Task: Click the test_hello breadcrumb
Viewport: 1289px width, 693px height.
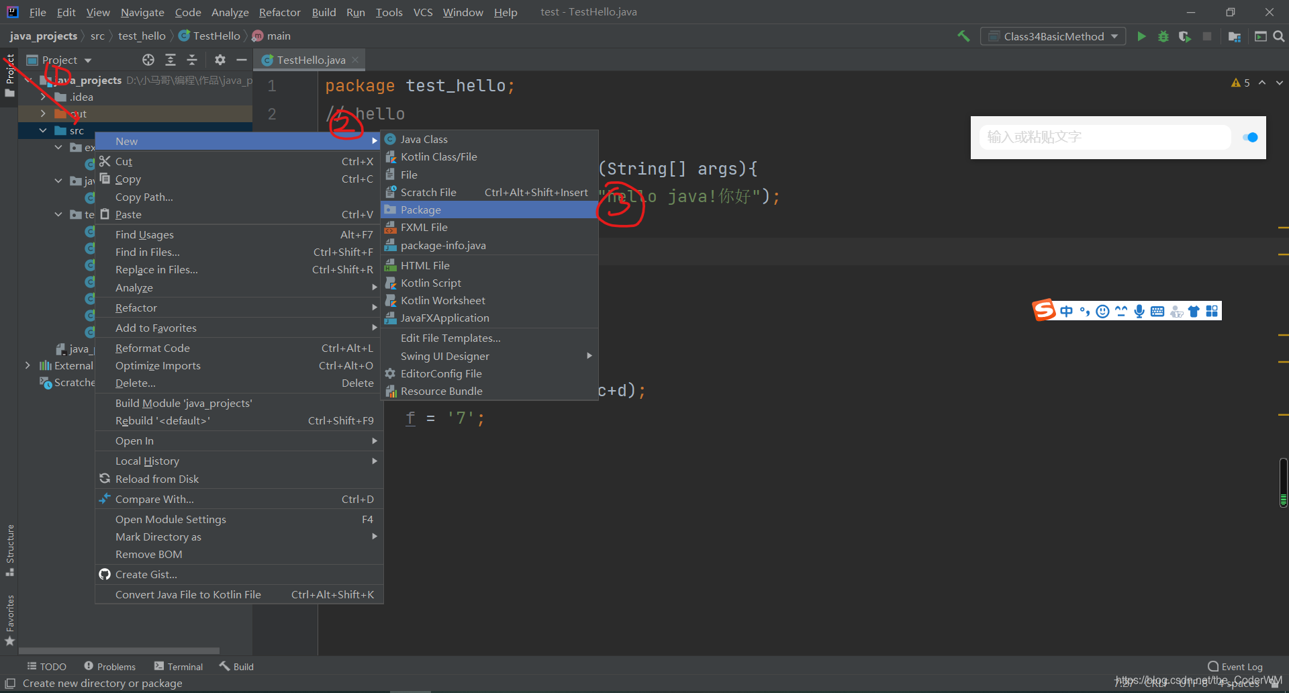Action: coord(142,36)
